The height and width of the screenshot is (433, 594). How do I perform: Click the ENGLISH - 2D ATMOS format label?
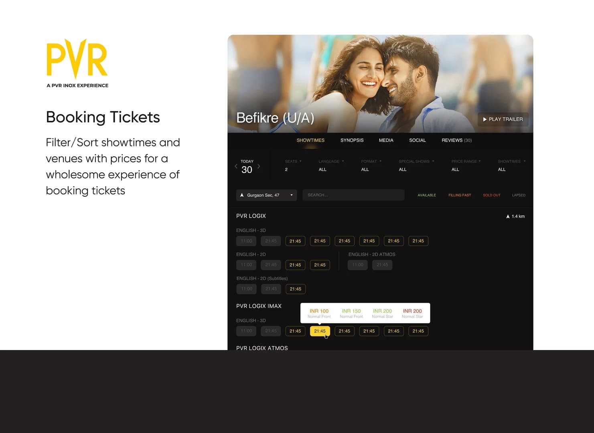click(x=372, y=255)
